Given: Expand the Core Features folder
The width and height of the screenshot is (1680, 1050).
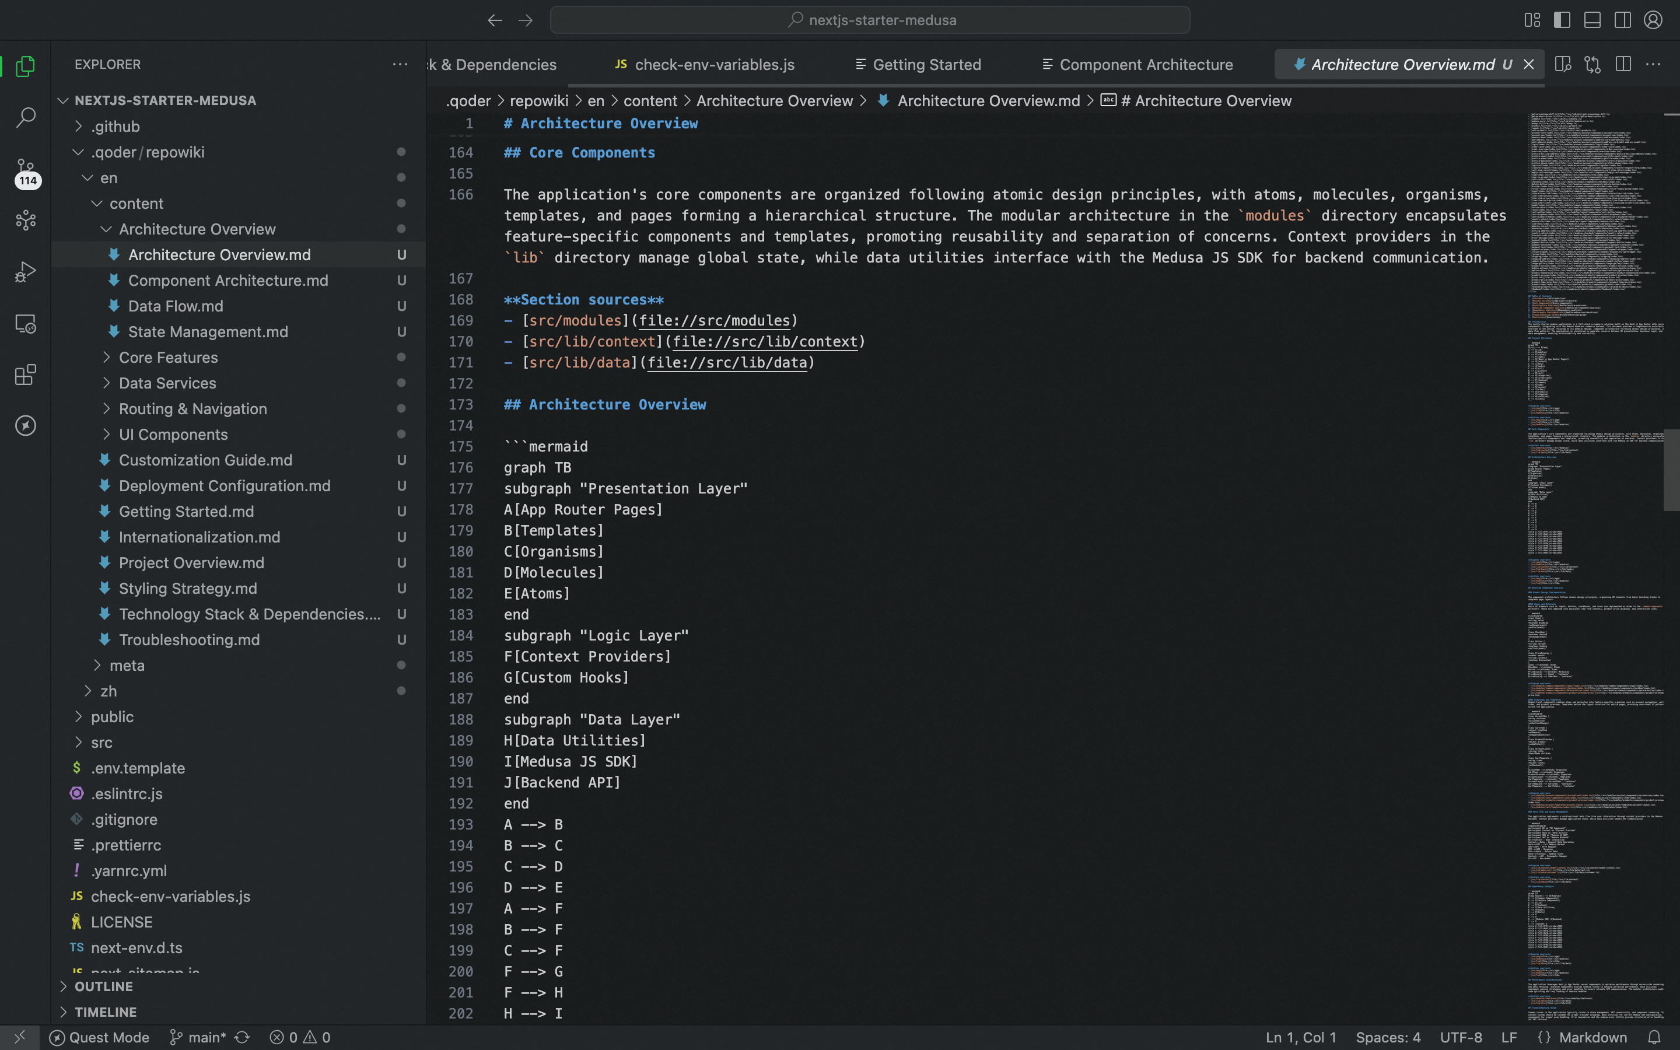Looking at the screenshot, I should 168,357.
